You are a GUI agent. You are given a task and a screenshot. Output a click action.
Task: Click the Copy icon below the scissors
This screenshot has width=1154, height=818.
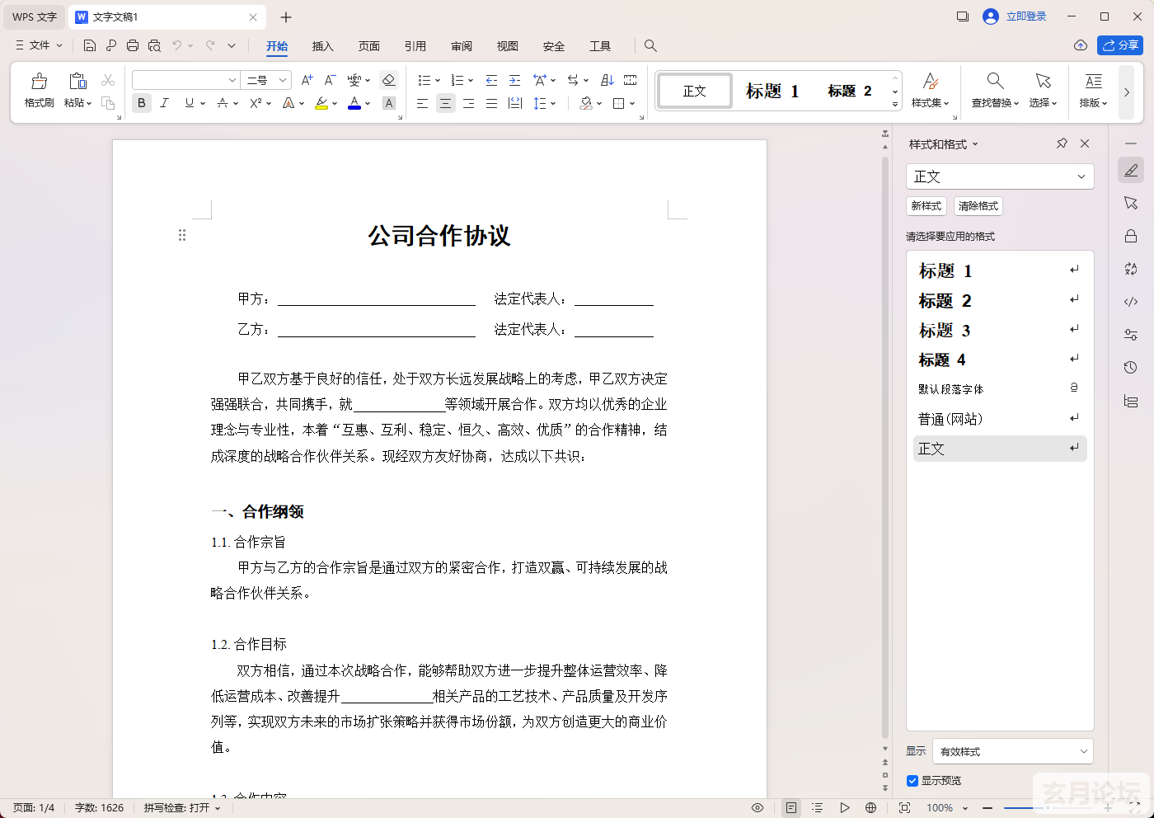coord(108,103)
